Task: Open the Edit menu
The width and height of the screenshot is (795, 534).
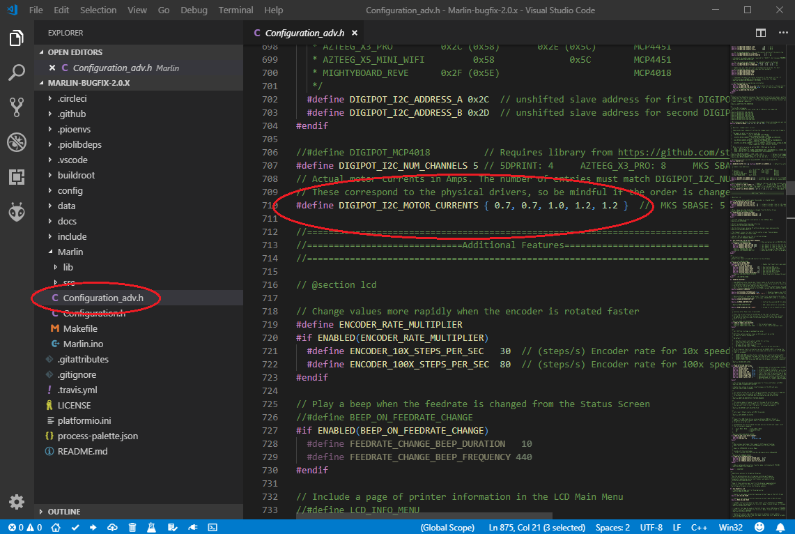Action: 61,10
